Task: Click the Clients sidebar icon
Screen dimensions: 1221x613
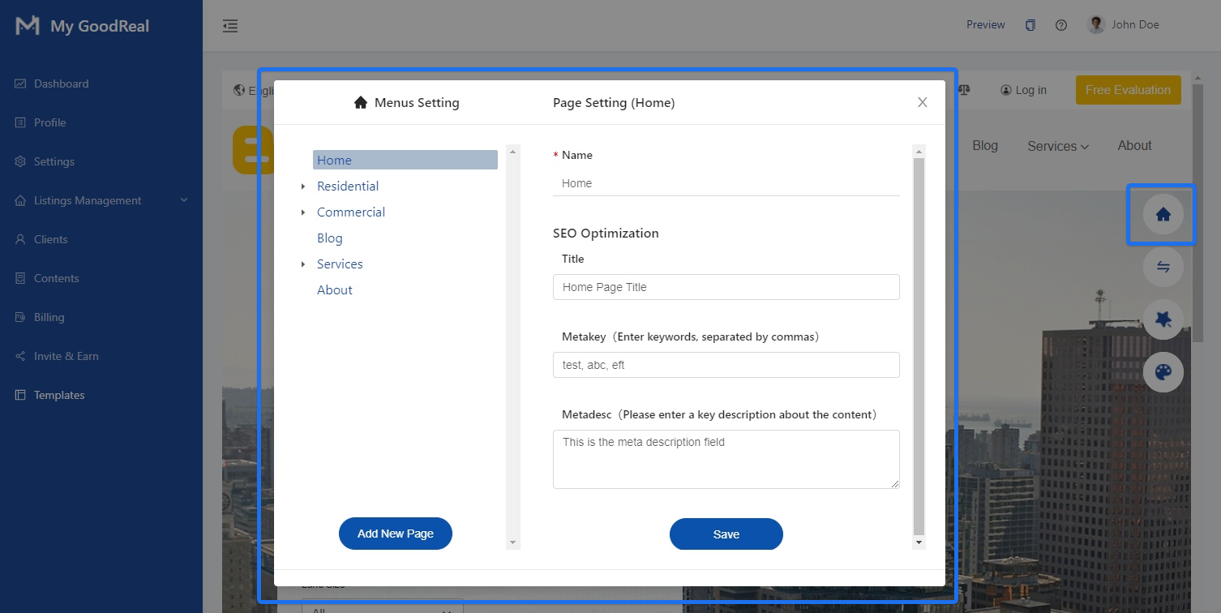Action: coord(20,239)
